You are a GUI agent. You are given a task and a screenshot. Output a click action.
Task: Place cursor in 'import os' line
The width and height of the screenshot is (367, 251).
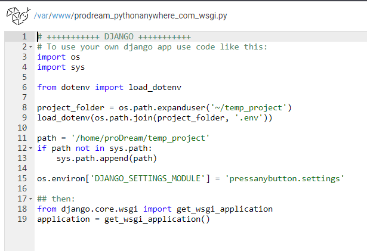58,57
